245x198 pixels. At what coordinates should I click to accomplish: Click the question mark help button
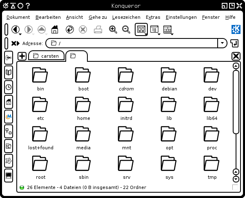(28, 6)
